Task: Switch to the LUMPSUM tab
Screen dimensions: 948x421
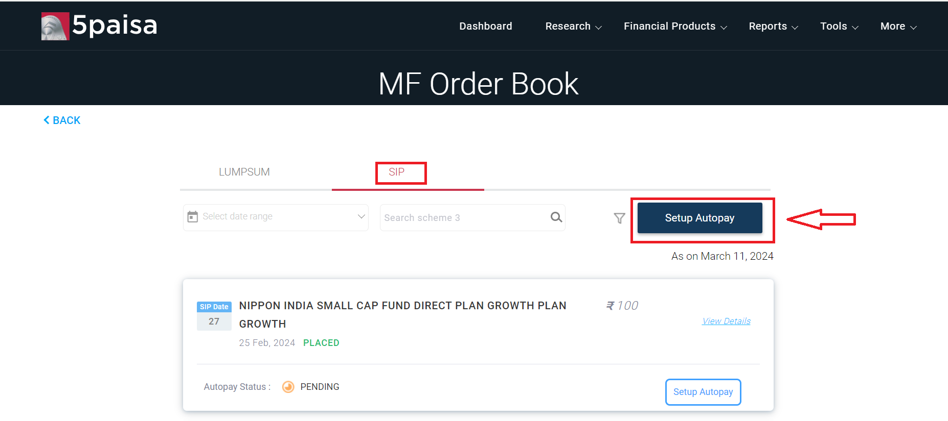Action: coord(244,172)
